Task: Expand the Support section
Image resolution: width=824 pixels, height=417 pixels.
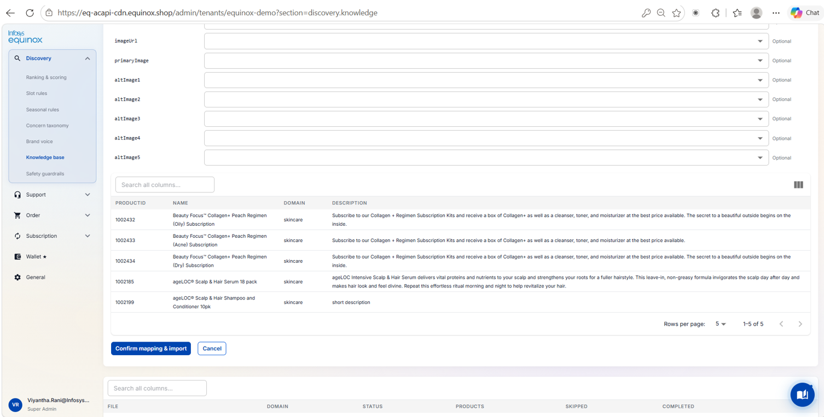Action: pos(88,195)
